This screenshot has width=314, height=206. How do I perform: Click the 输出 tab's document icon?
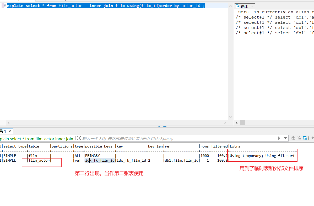click(x=237, y=6)
